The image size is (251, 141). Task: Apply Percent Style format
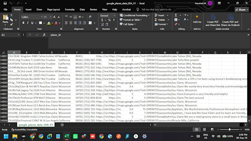pyautogui.click(x=109, y=20)
